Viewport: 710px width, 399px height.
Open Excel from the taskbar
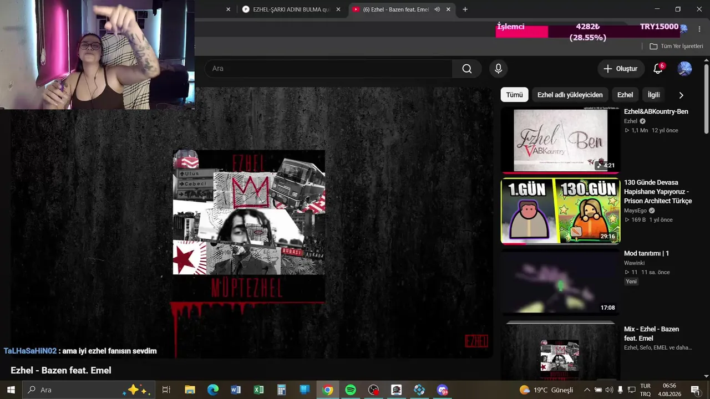pos(258,390)
